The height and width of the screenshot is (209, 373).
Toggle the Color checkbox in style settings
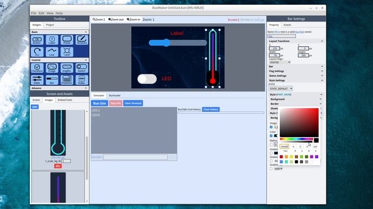click(x=271, y=135)
